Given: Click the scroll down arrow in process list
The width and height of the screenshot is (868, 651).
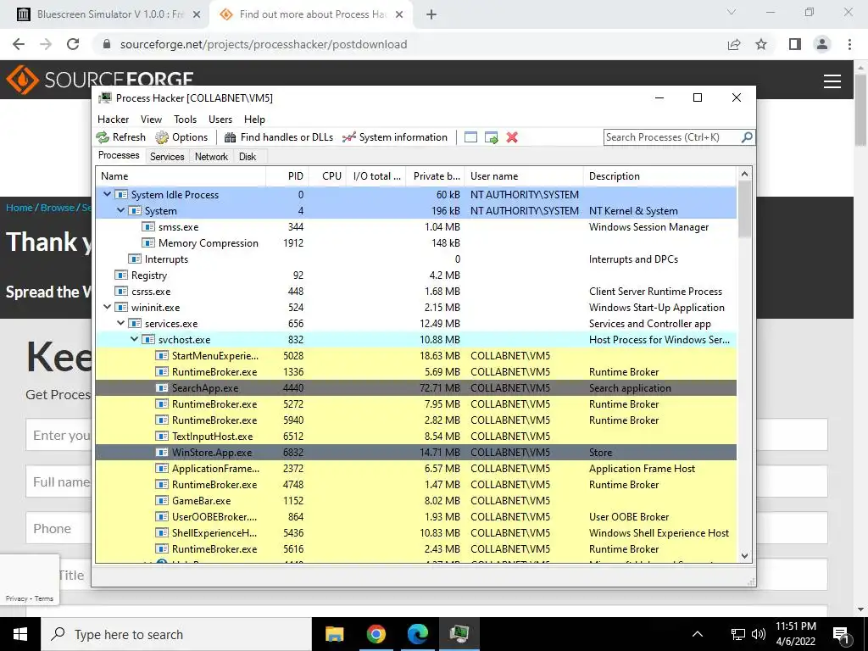Looking at the screenshot, I should 744,556.
